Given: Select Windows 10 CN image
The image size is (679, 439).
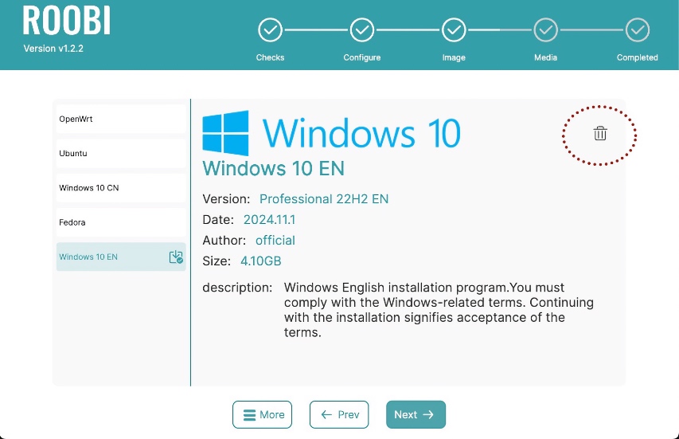Looking at the screenshot, I should [x=121, y=188].
